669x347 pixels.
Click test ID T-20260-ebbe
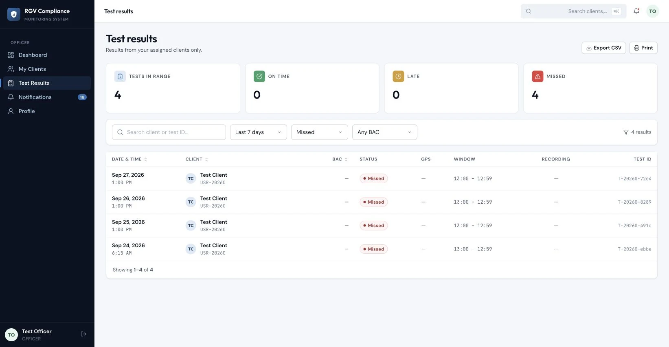pos(634,249)
